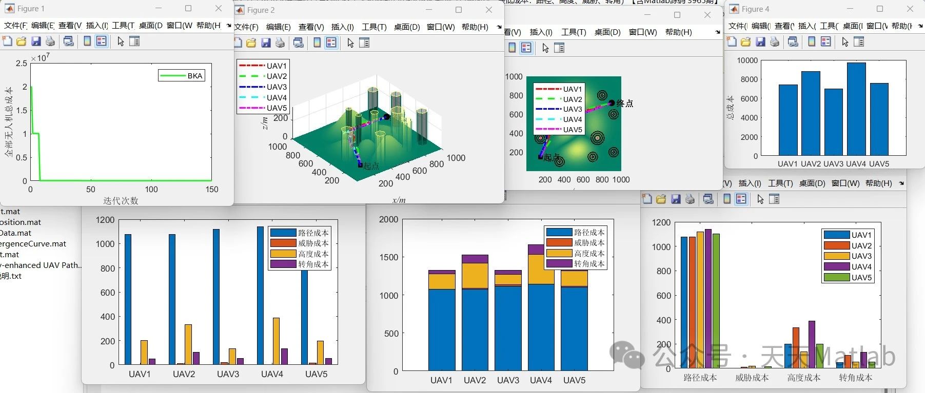925x393 pixels.
Task: Click Open File icon in Figure 1
Action: 21,41
